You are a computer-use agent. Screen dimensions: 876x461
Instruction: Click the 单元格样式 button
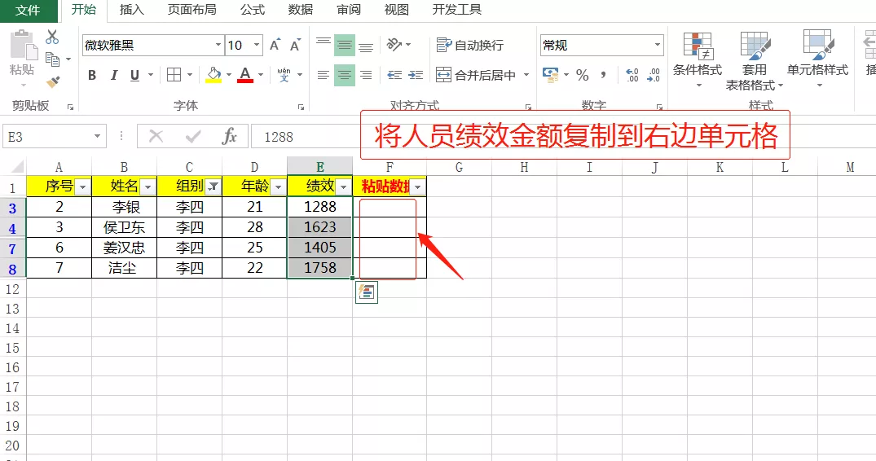pyautogui.click(x=817, y=60)
